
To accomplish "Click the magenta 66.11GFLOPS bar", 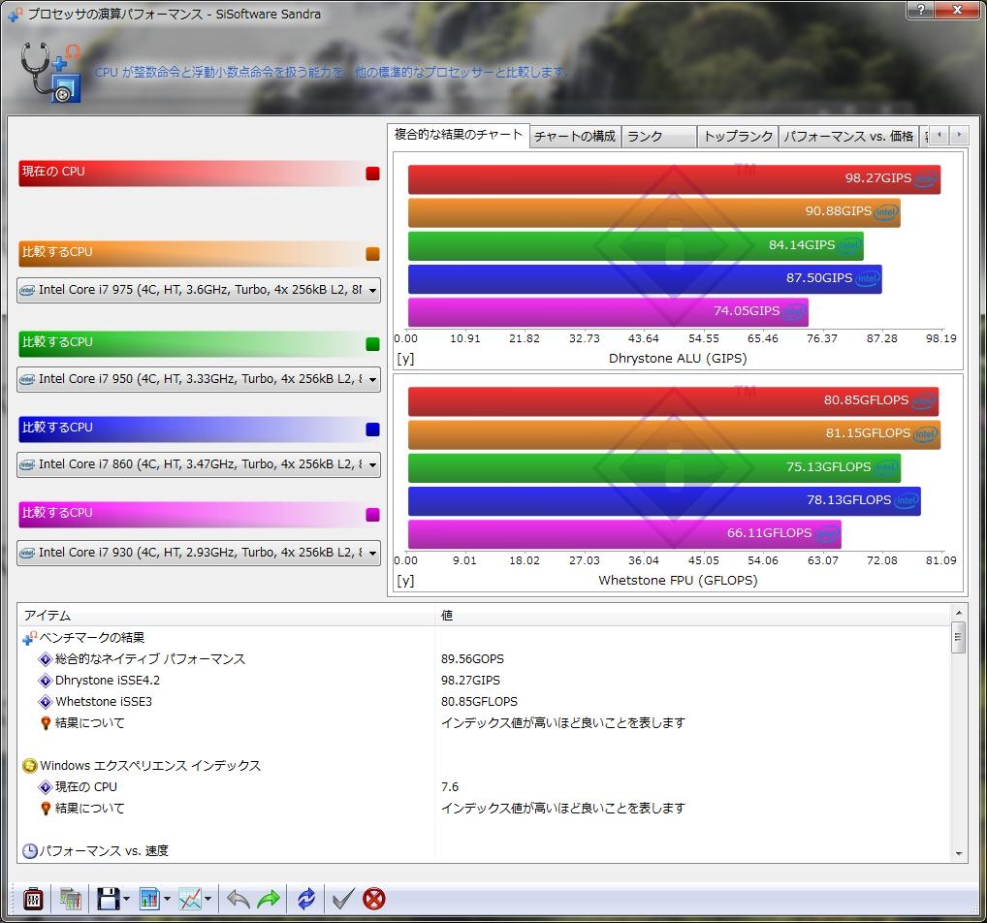I will pos(625,534).
